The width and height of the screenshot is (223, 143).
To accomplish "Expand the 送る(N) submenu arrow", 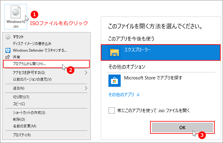I will point(86,88).
